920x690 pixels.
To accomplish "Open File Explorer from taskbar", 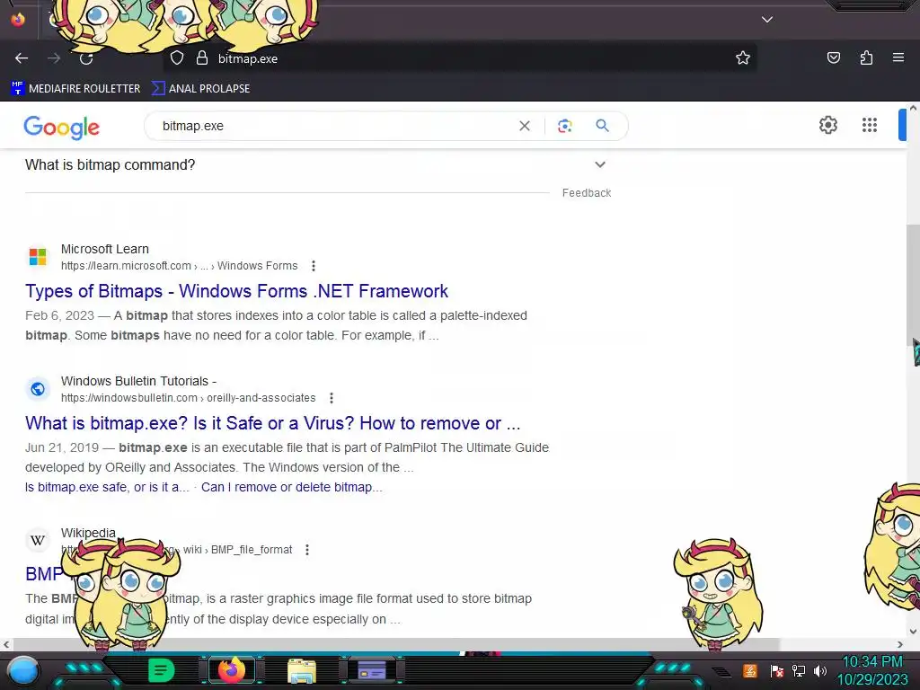I will pos(302,671).
